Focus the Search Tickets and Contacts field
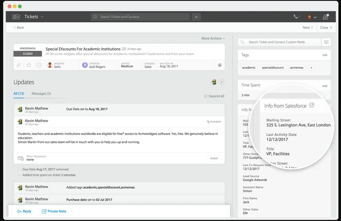 click(x=140, y=17)
